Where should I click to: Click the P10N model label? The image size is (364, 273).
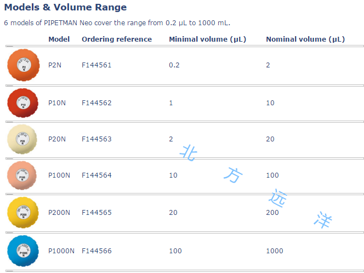pyautogui.click(x=57, y=103)
